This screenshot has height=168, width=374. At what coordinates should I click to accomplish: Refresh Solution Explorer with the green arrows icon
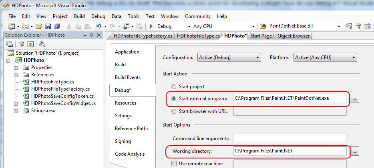[30, 44]
